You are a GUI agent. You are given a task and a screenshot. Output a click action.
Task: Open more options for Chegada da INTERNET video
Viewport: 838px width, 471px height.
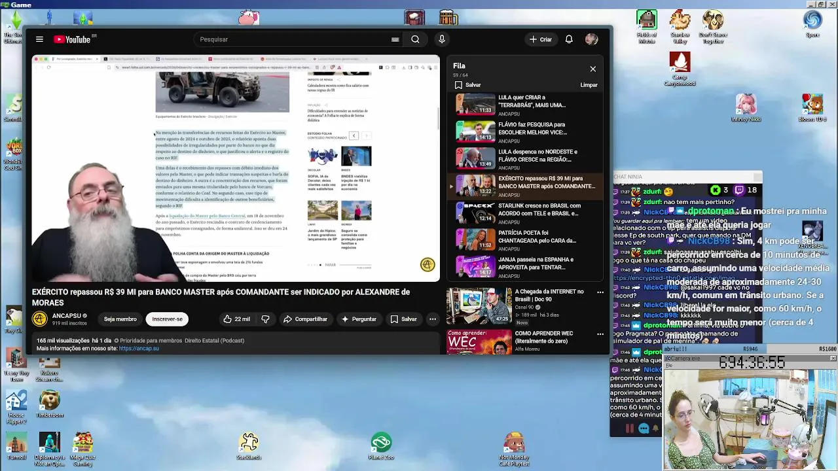point(600,292)
